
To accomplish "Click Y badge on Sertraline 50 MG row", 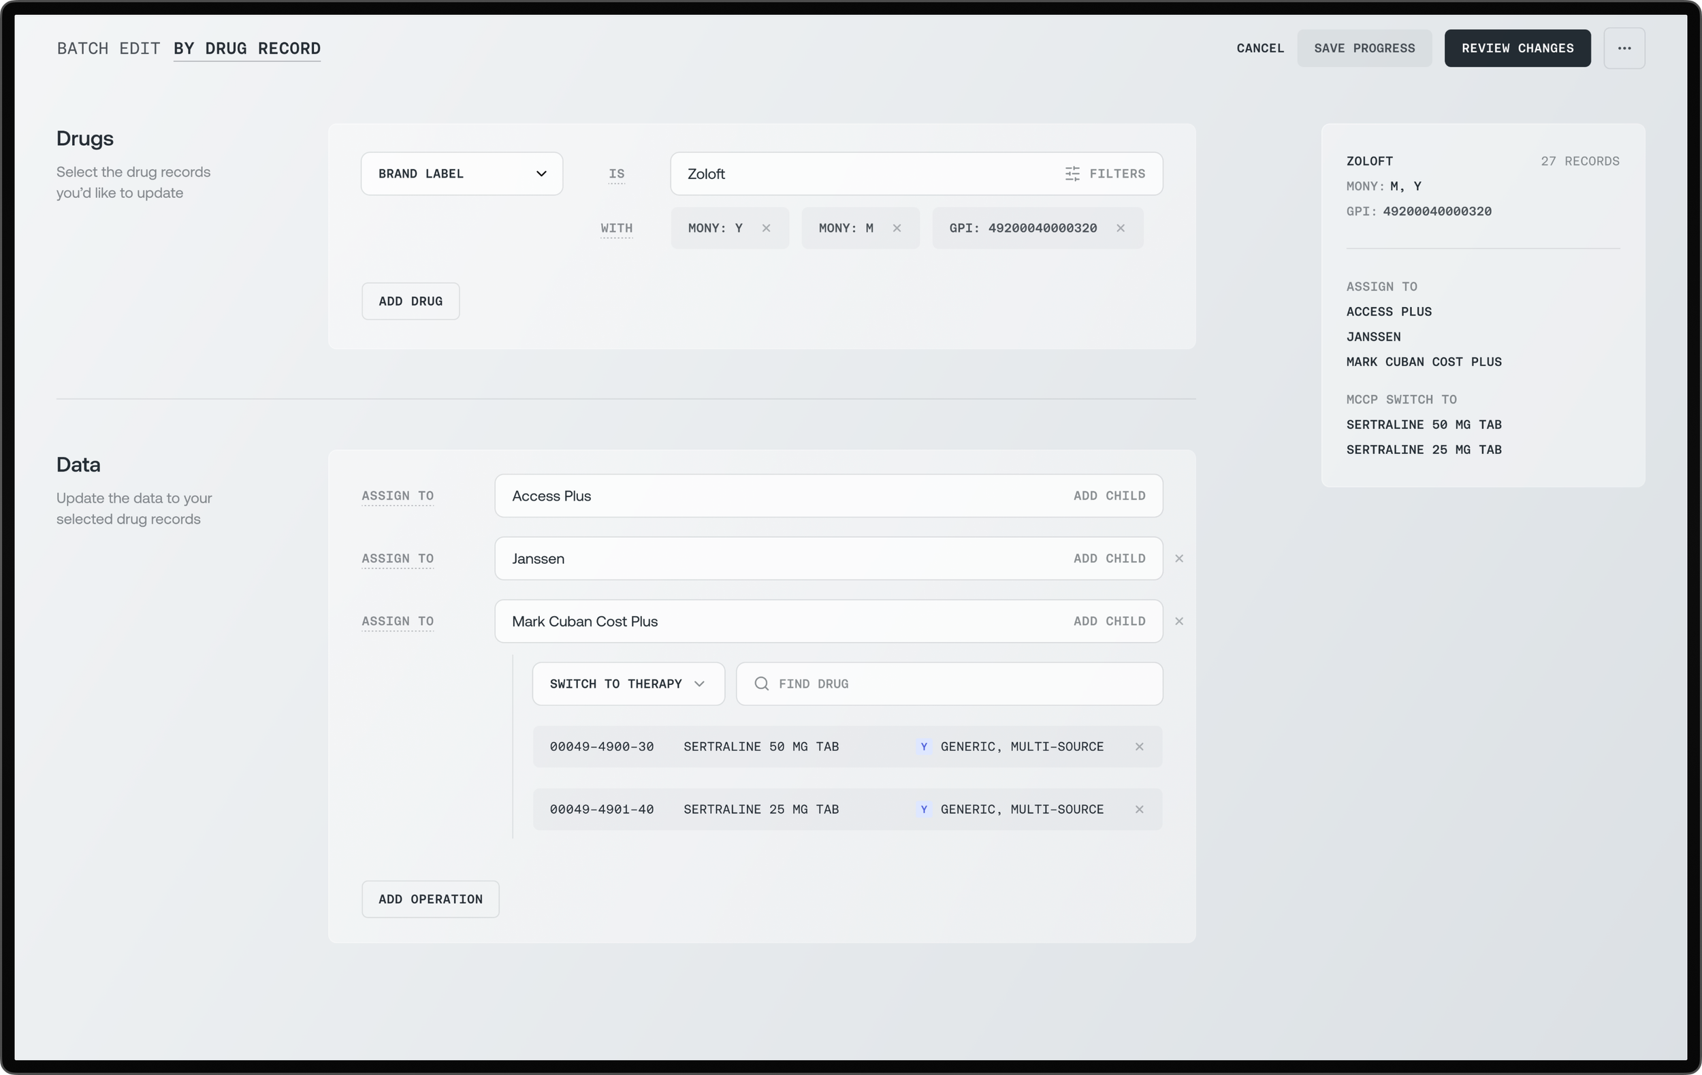I will tap(923, 746).
